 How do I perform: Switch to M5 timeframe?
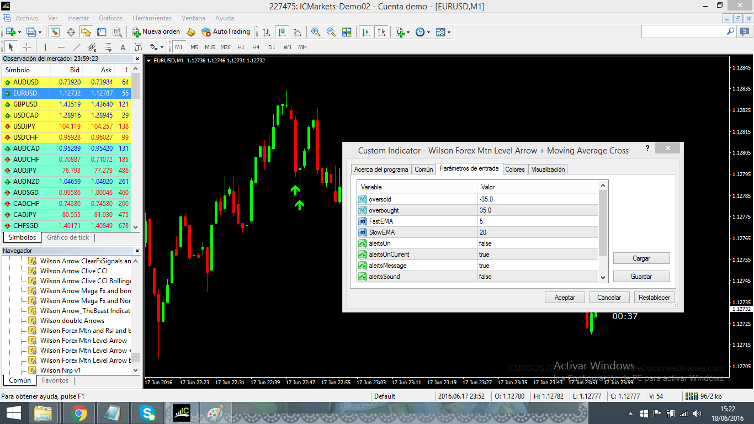coord(194,47)
